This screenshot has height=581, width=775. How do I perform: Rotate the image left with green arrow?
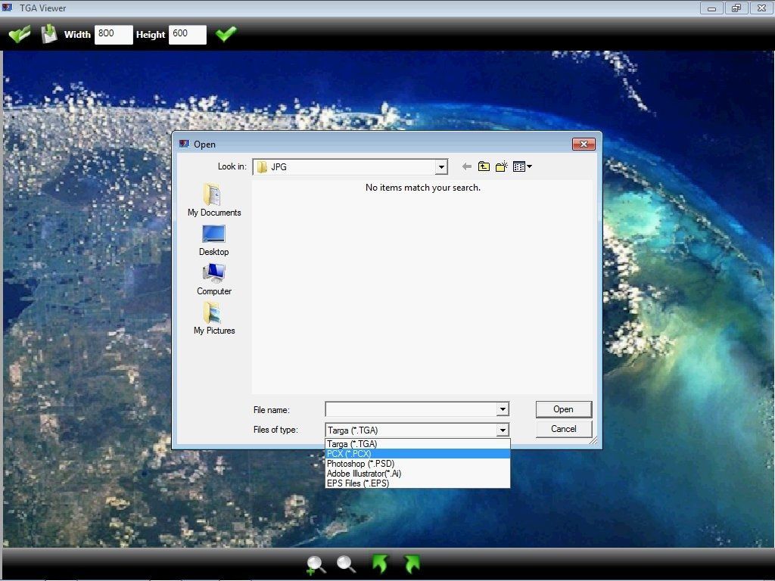[x=380, y=564]
